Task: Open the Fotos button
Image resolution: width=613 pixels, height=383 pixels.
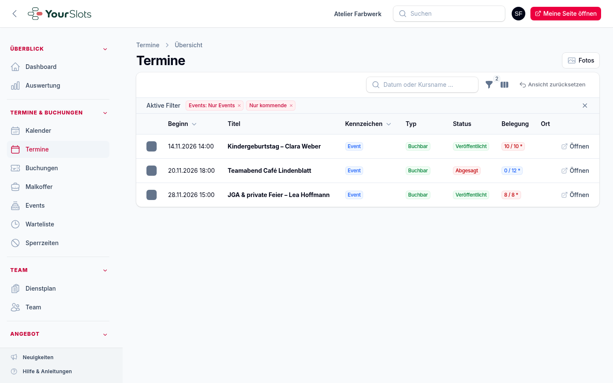Action: pos(581,60)
